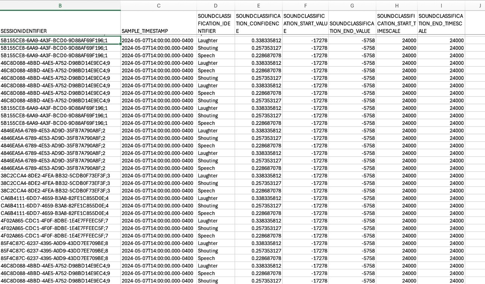Select start timescale 24000 in CA6B4111 Shouting row
Screen dimensions: 485x284
(x=397, y=205)
